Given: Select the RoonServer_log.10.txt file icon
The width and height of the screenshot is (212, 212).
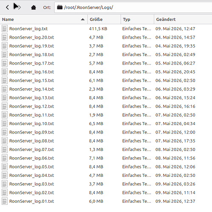Looking at the screenshot, I should coord(5,124).
